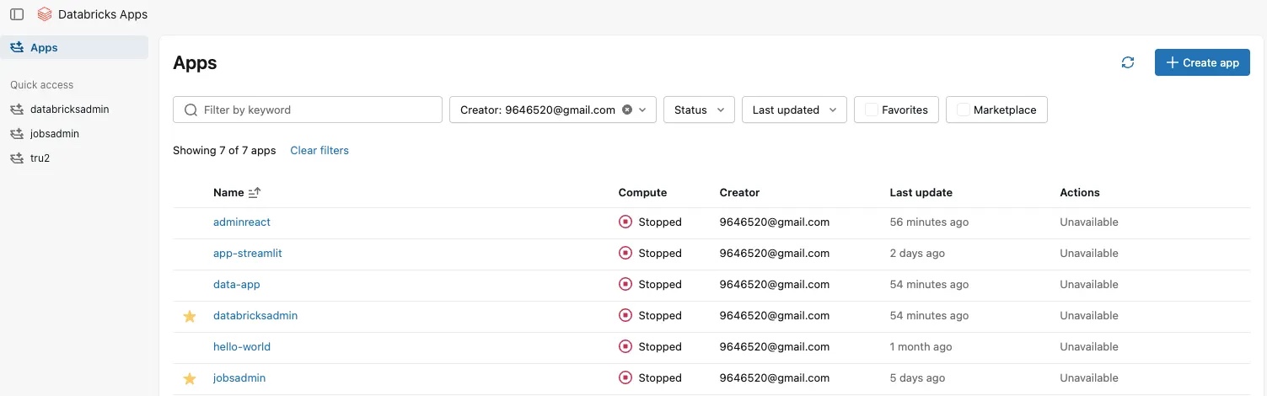Click the Stopped status icon for jobsadmin

click(625, 378)
